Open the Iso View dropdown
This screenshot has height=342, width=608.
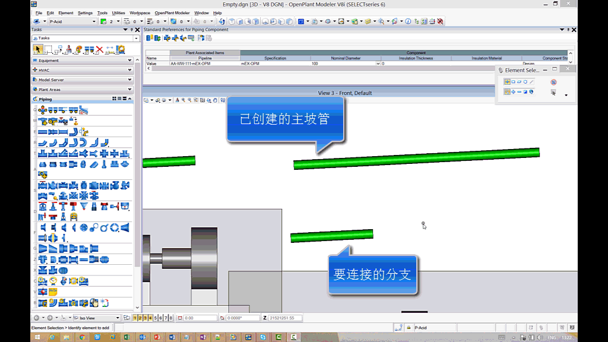point(118,318)
